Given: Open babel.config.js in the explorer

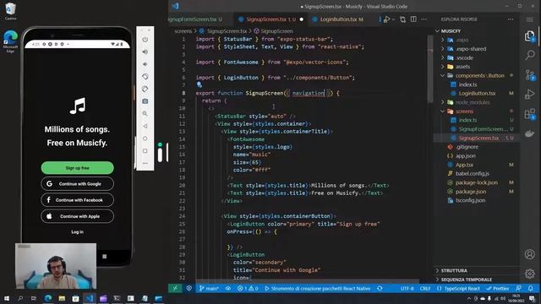Looking at the screenshot, I should coord(477,174).
